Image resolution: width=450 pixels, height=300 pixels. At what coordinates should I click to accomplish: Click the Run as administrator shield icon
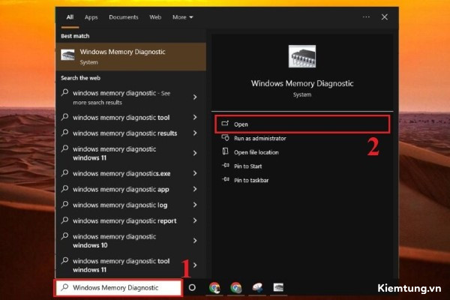point(225,138)
